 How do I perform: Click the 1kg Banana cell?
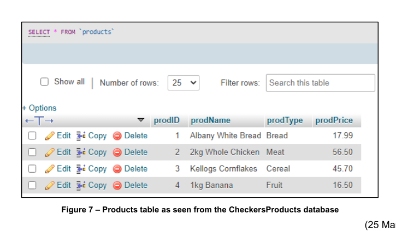coord(211,186)
